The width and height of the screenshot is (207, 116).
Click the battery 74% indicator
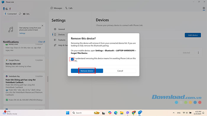tap(26, 14)
